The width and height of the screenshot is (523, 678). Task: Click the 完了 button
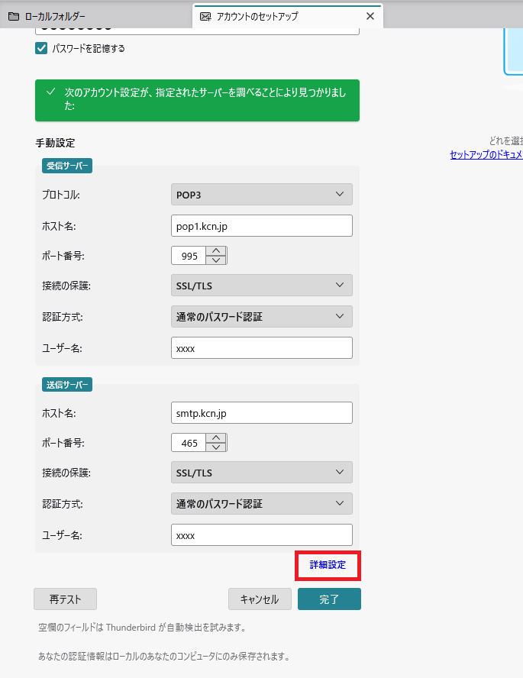(x=329, y=599)
